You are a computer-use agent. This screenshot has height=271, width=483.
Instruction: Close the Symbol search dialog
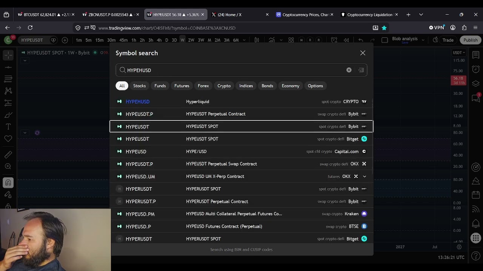tap(363, 53)
